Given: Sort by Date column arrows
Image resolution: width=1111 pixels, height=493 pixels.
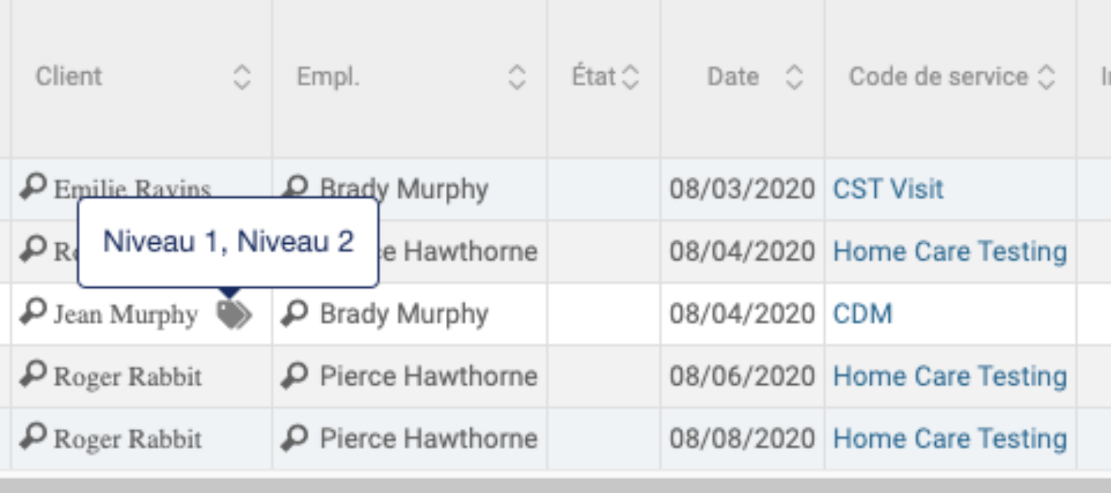Looking at the screenshot, I should tap(794, 77).
